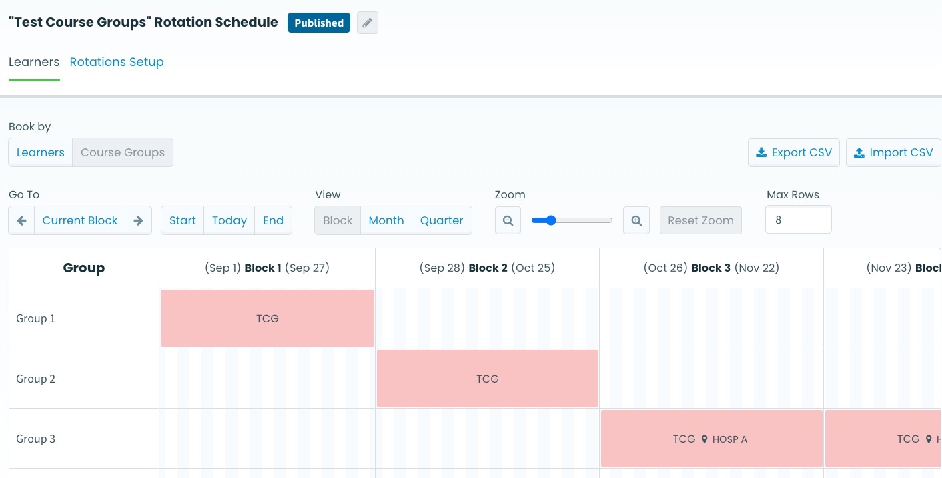Click the Max Rows input field
This screenshot has width=942, height=478.
pyautogui.click(x=798, y=220)
